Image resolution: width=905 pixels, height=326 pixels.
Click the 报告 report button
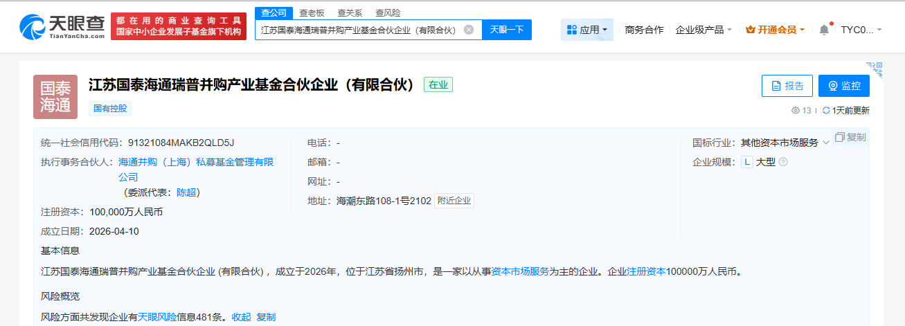coord(787,86)
